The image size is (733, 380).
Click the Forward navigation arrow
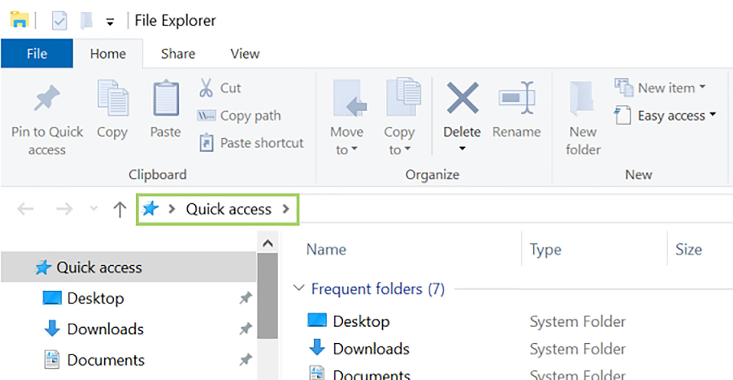[x=64, y=209]
